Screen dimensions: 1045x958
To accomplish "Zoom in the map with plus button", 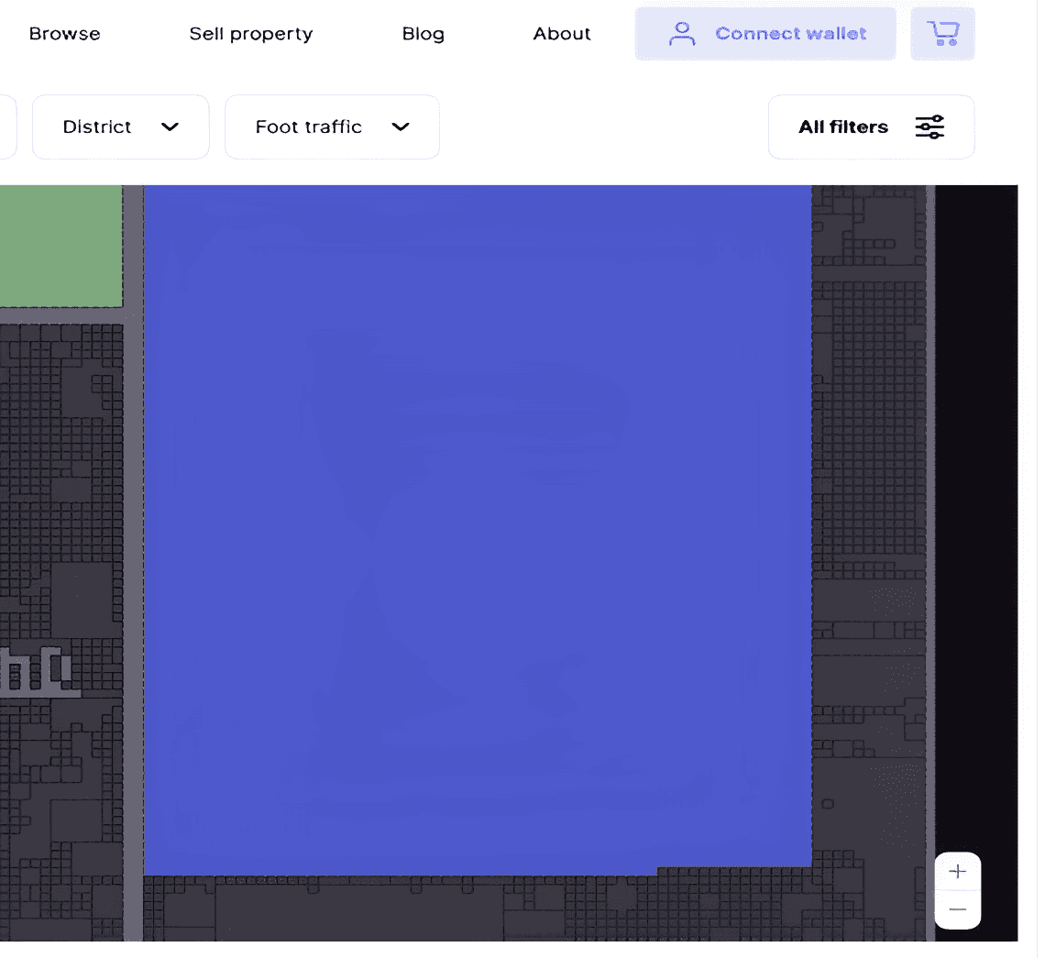I will coord(958,872).
